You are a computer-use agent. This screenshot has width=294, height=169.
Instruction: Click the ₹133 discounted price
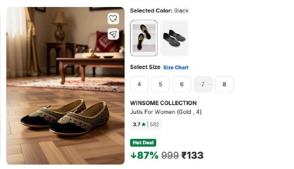tap(192, 155)
